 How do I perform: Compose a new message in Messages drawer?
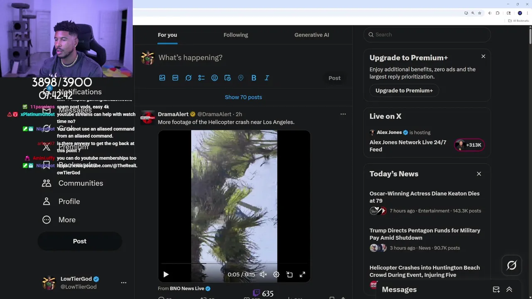tap(496, 289)
